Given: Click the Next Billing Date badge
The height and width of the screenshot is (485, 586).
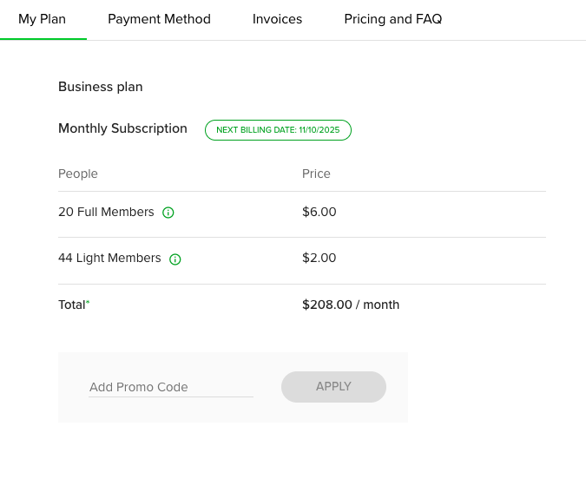Looking at the screenshot, I should 278,130.
